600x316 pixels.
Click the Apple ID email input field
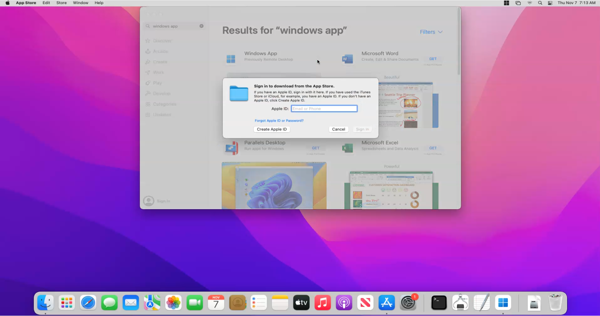[x=324, y=109]
